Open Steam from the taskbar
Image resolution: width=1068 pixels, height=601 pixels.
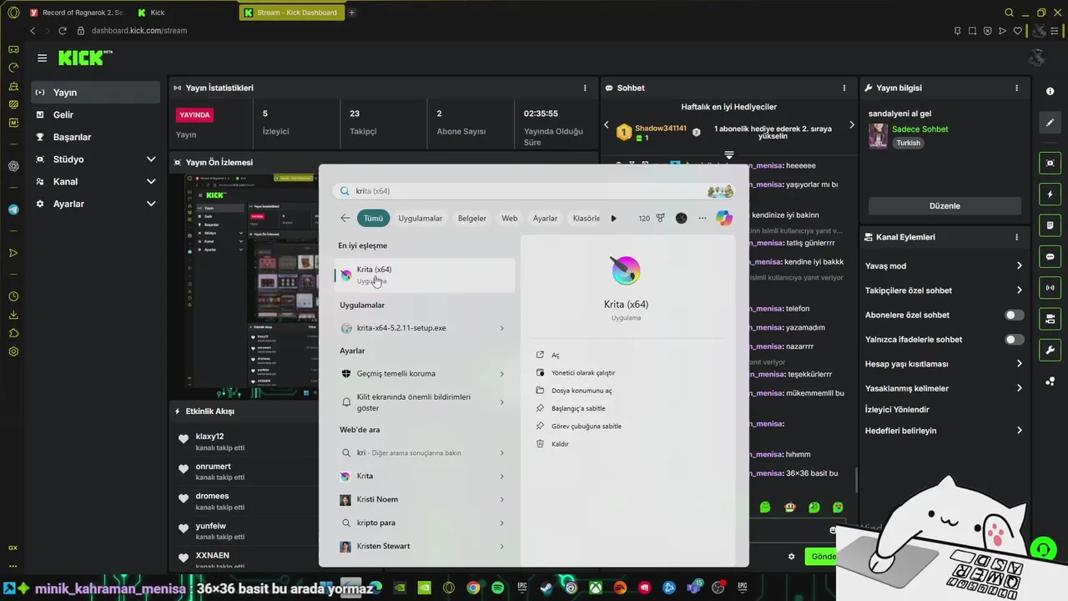coord(547,588)
